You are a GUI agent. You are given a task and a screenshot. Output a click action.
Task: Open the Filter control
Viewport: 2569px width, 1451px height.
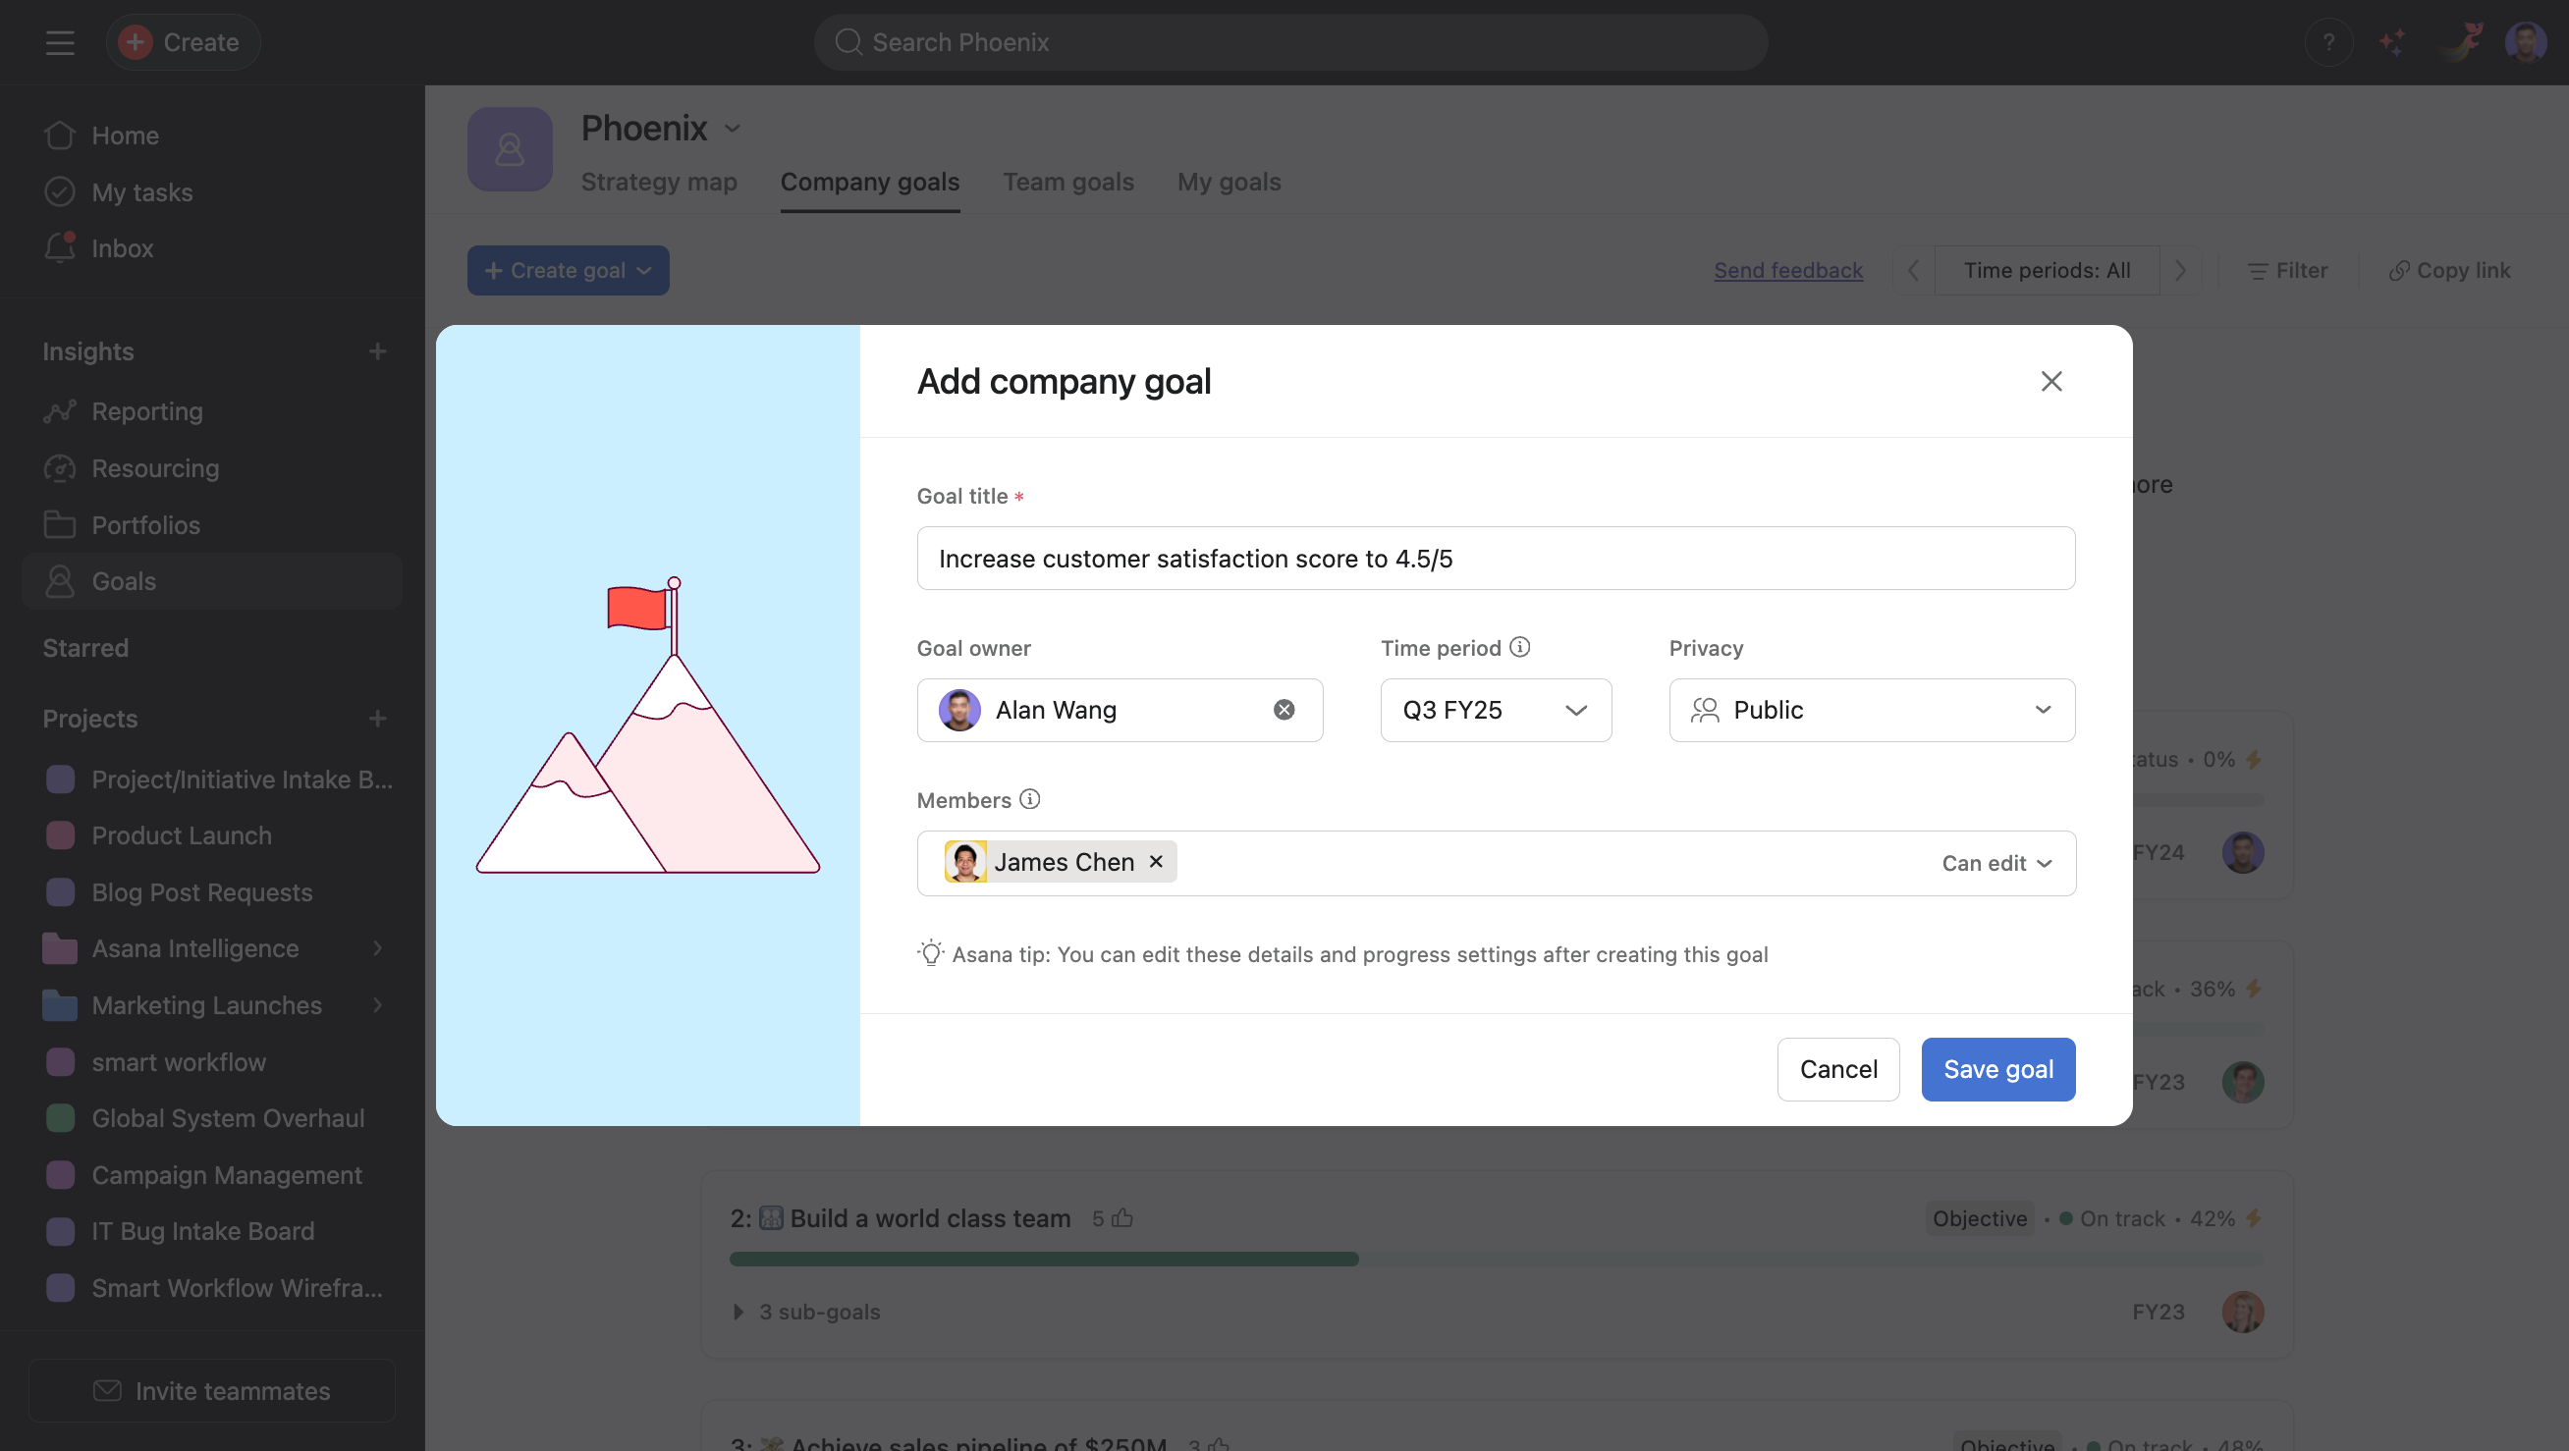pyautogui.click(x=2289, y=270)
